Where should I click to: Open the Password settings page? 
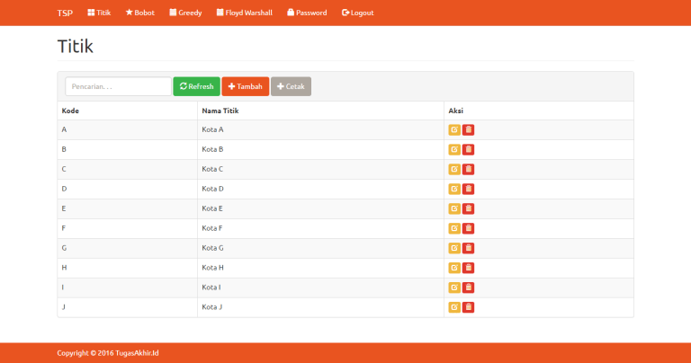307,13
